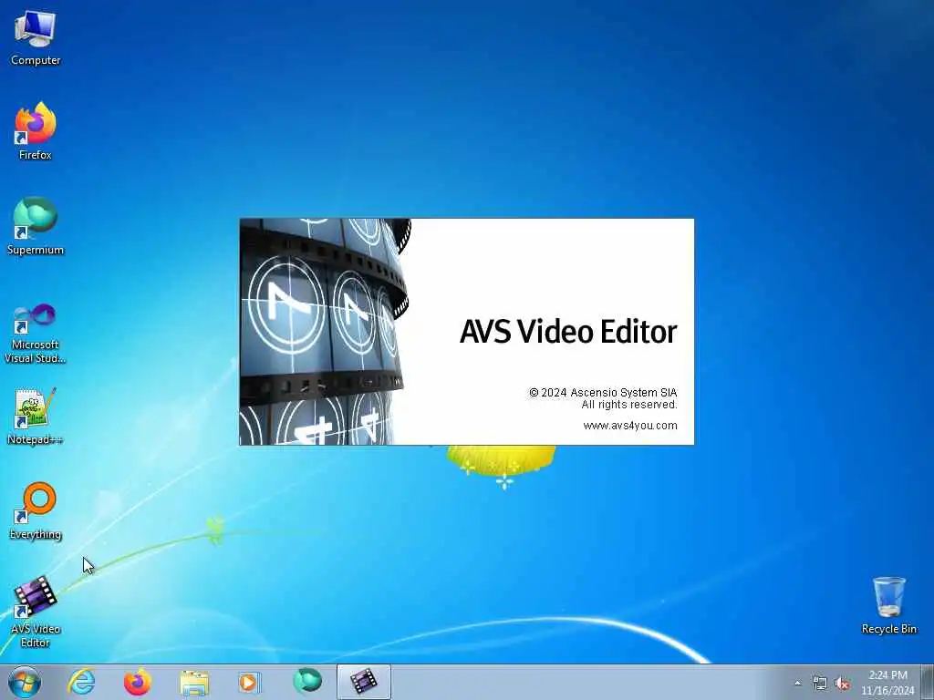Select the Firefox desktop shortcut
The height and width of the screenshot is (700, 934).
point(36,131)
